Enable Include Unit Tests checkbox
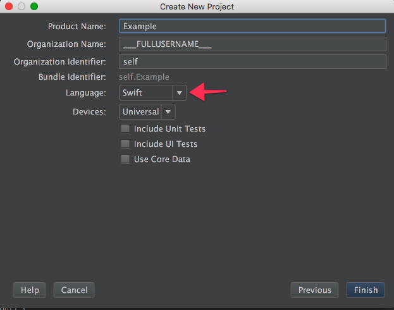The width and height of the screenshot is (394, 310). point(125,129)
